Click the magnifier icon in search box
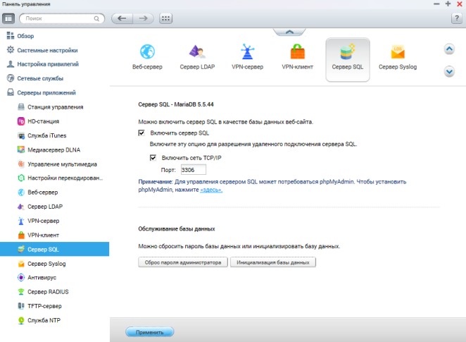The height and width of the screenshot is (342, 466). 96,18
